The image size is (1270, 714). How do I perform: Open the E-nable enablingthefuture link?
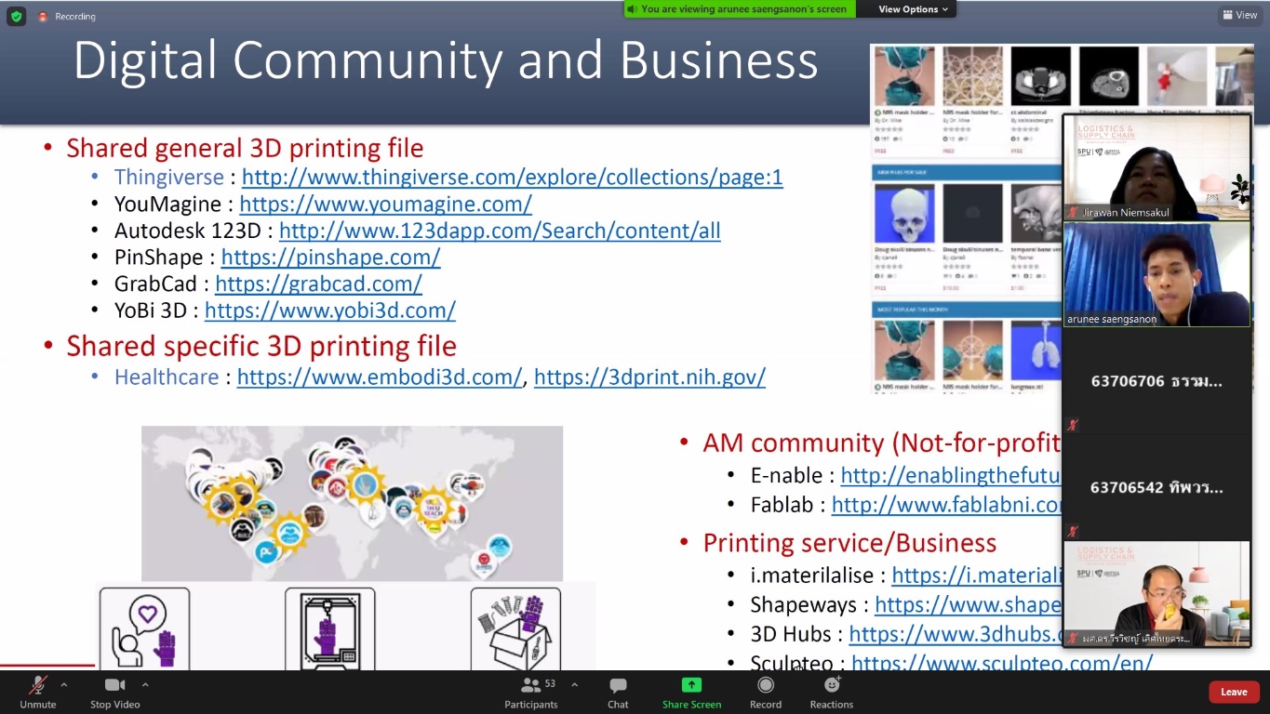(950, 475)
